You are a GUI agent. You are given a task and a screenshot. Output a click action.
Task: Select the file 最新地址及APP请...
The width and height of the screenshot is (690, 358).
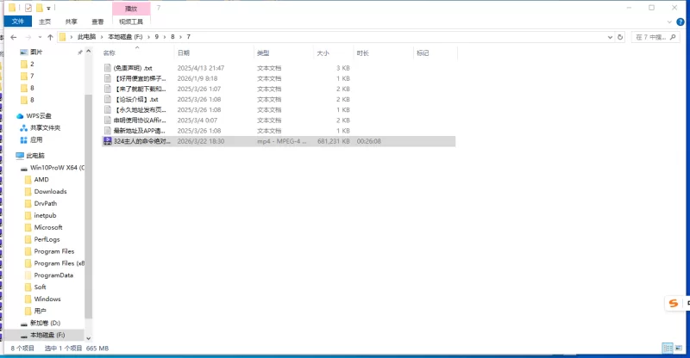[139, 131]
